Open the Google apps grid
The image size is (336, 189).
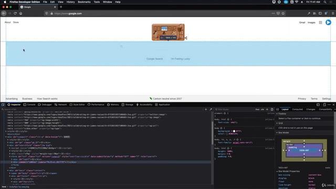tap(320, 22)
